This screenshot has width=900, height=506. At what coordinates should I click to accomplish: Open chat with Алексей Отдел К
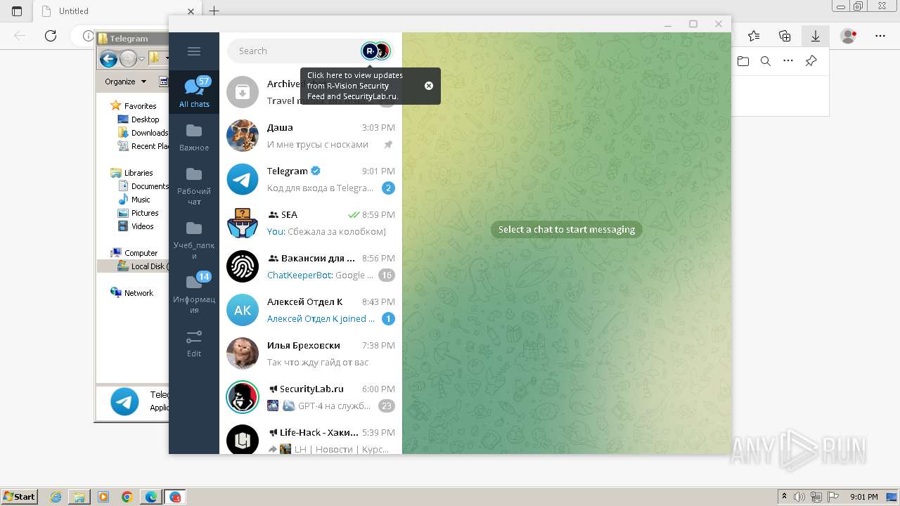(311, 310)
